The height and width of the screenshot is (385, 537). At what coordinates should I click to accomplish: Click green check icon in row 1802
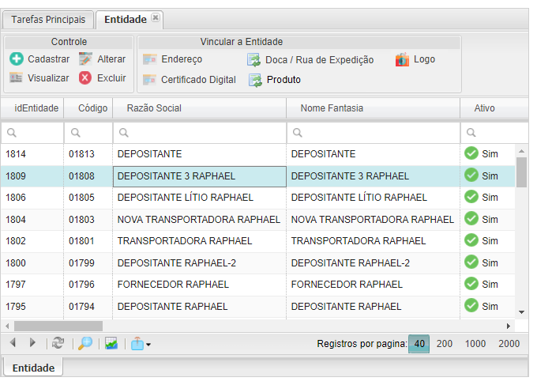tap(471, 240)
